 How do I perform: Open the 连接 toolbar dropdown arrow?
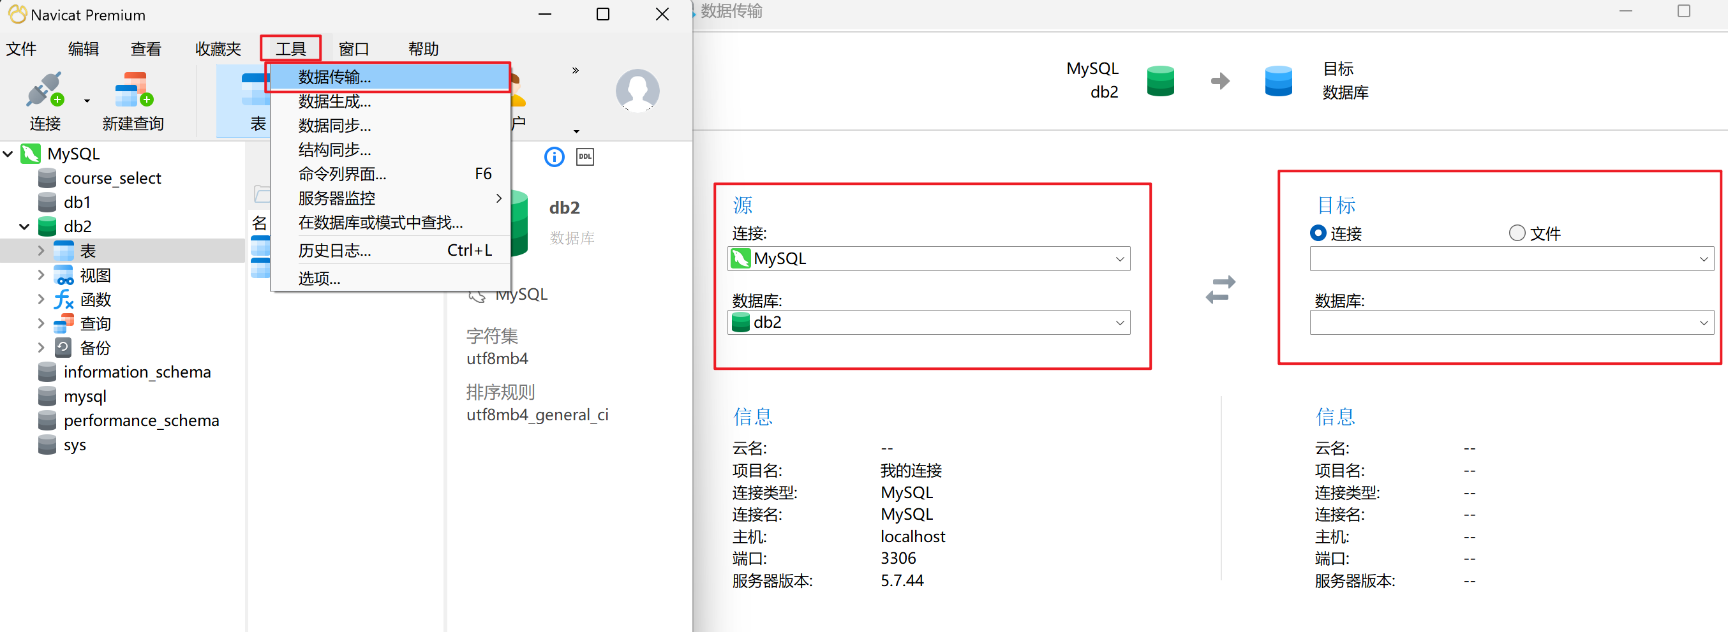click(87, 101)
